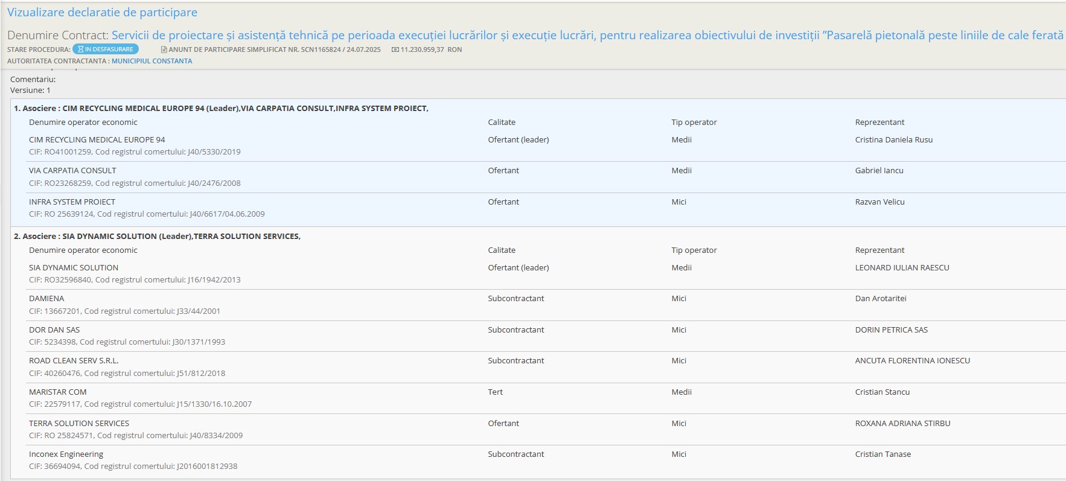Open the contract name link about Pasarelă pietonală
This screenshot has height=481, width=1066.
point(588,35)
